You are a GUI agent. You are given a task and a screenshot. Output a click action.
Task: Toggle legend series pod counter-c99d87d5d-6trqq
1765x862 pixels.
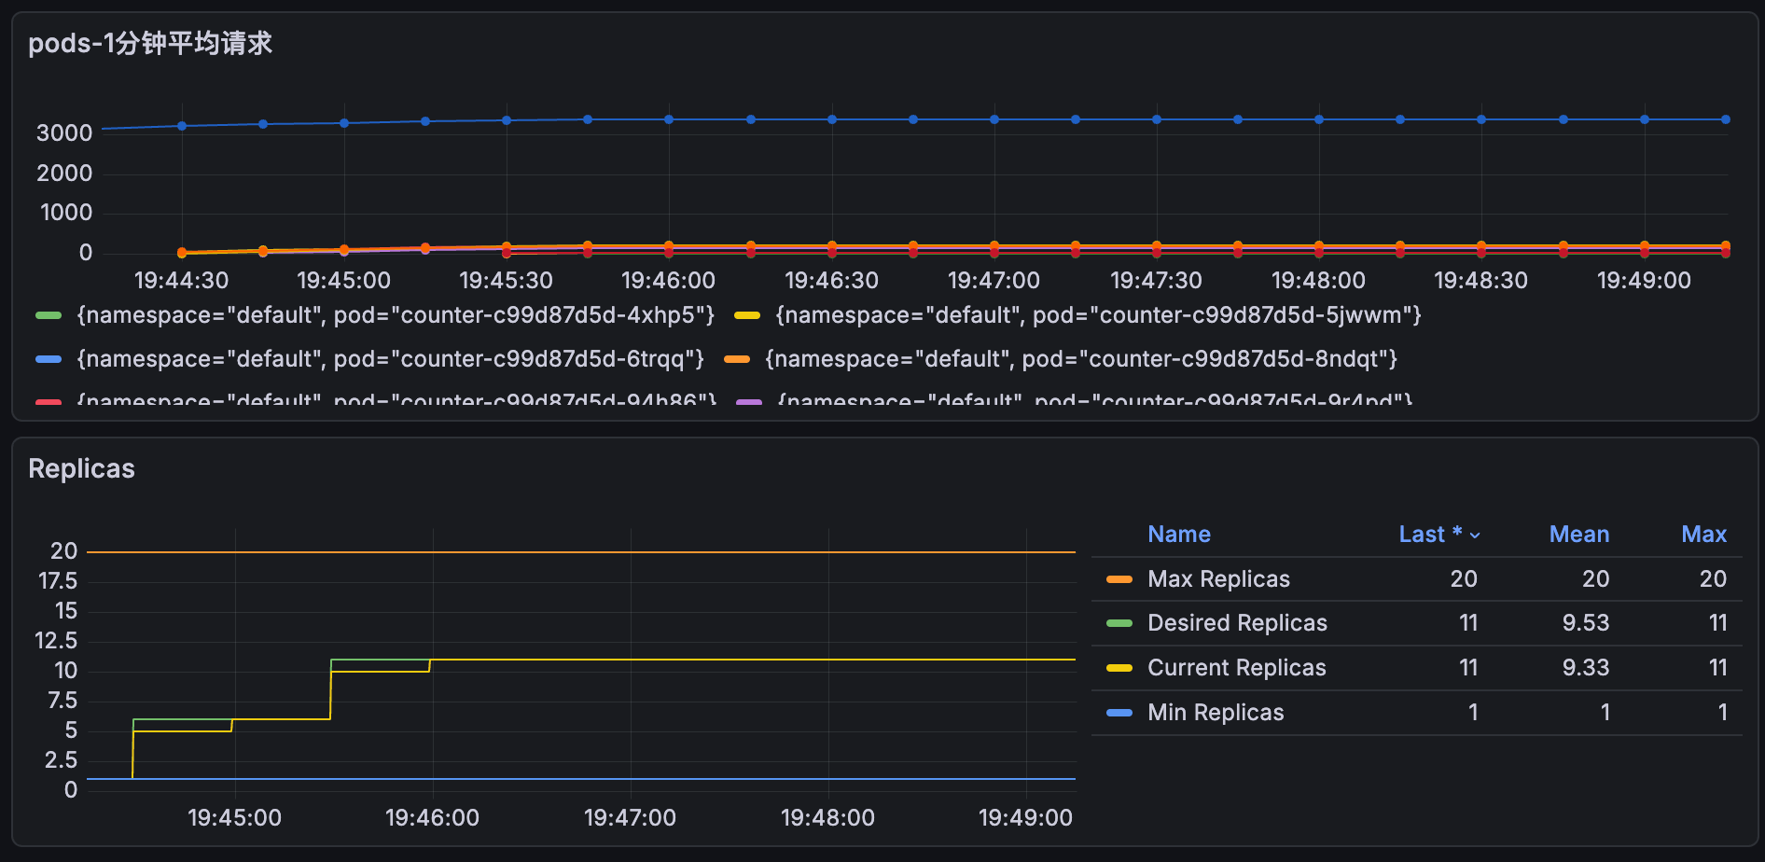[390, 359]
